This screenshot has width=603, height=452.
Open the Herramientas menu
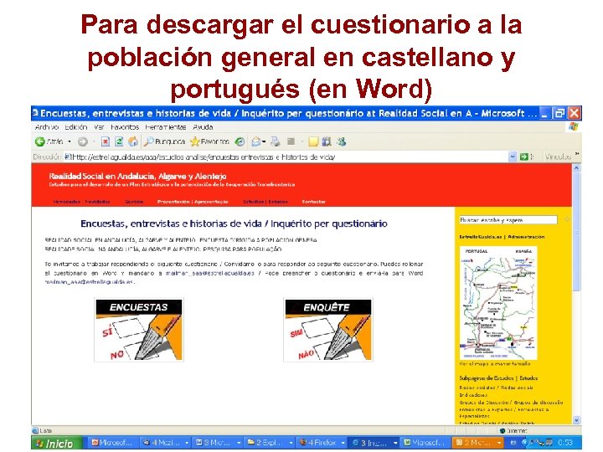(165, 127)
